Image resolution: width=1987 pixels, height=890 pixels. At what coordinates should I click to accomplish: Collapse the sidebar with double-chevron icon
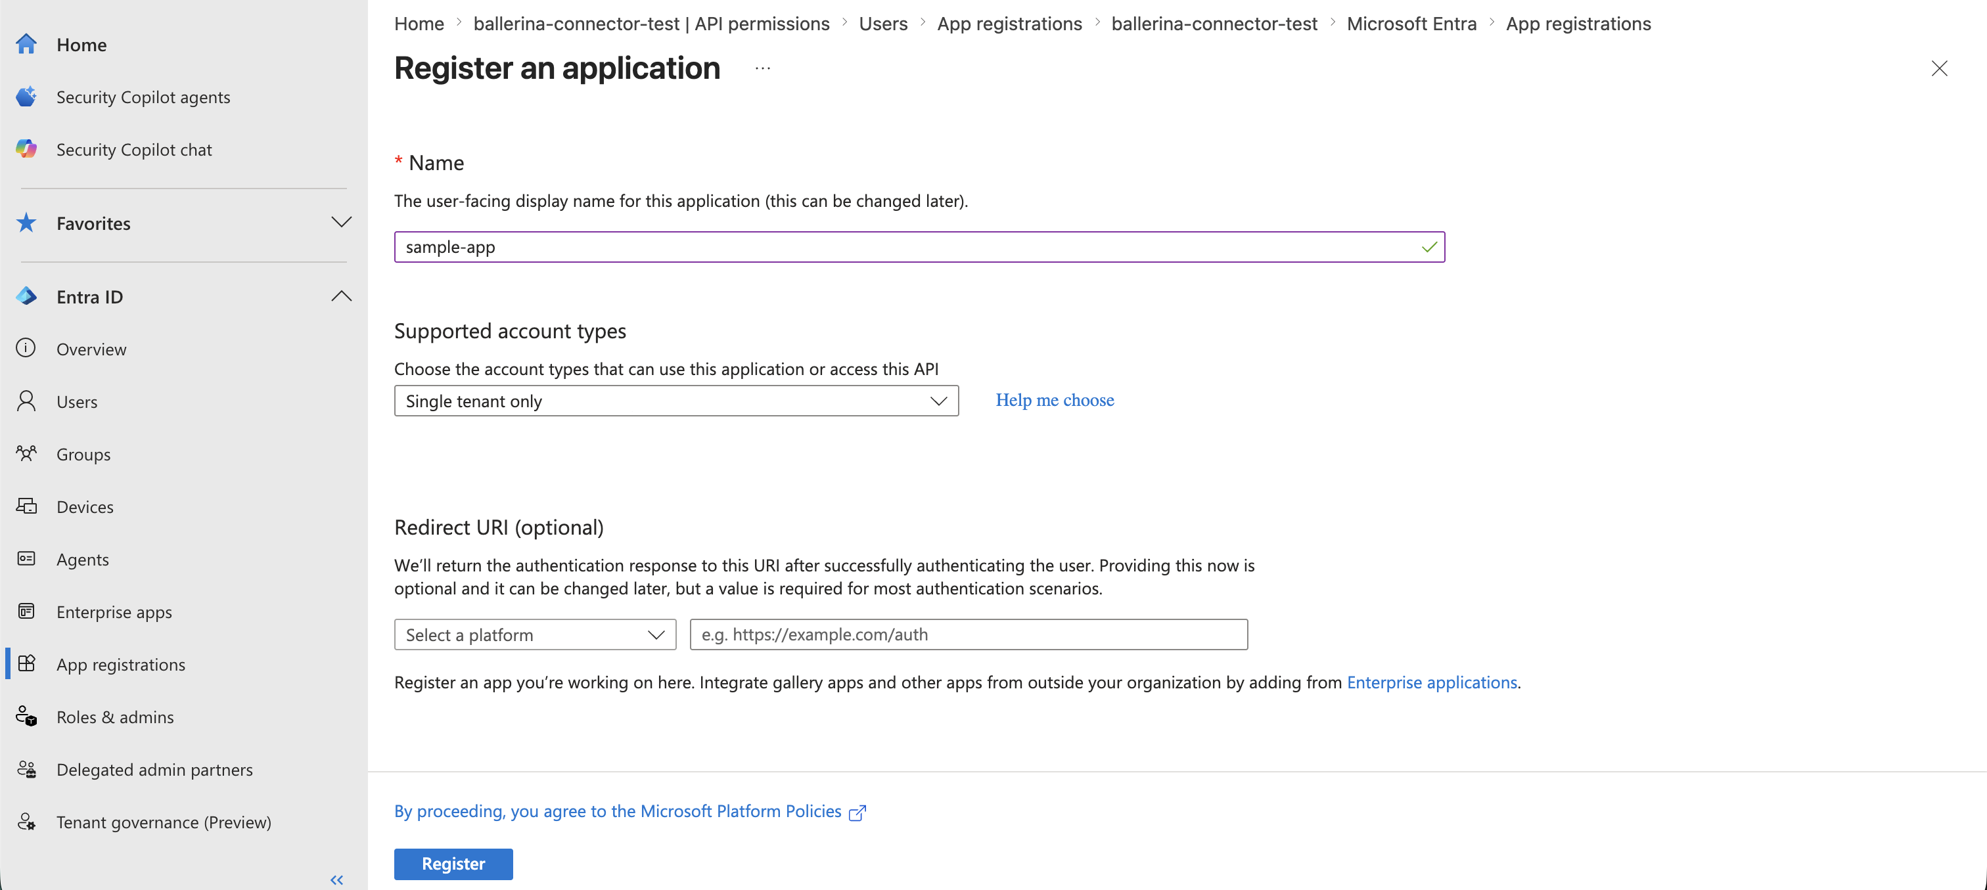(x=337, y=879)
